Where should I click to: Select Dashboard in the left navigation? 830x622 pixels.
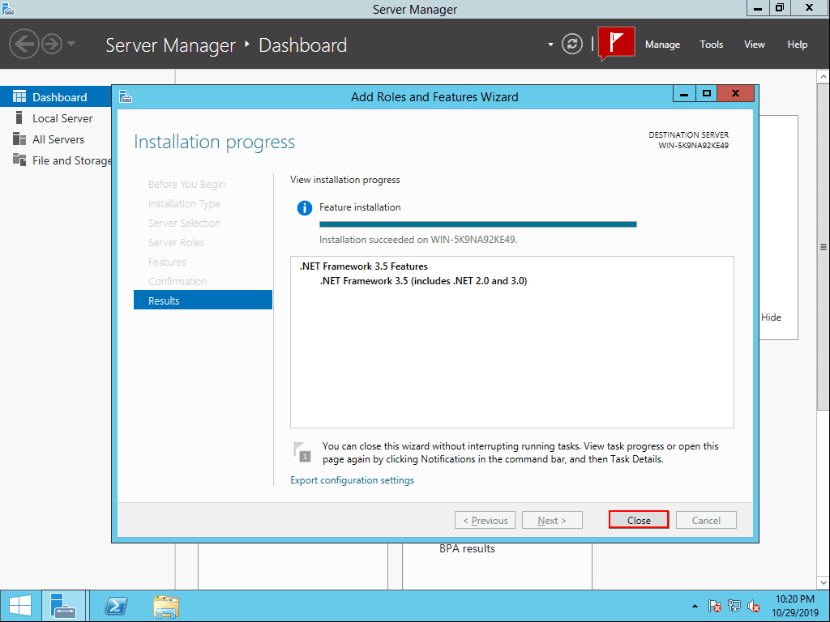[56, 97]
